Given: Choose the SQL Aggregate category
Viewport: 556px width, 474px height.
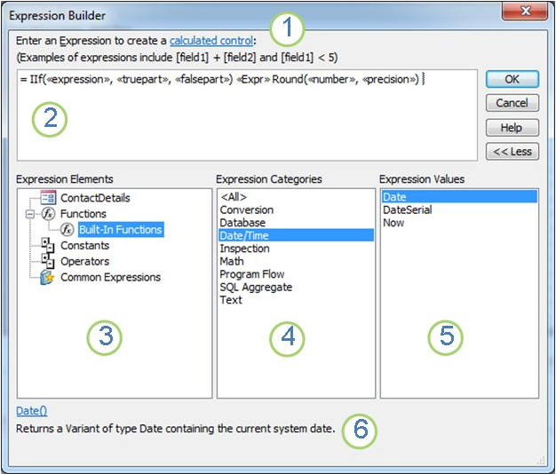Looking at the screenshot, I should pos(296,287).
